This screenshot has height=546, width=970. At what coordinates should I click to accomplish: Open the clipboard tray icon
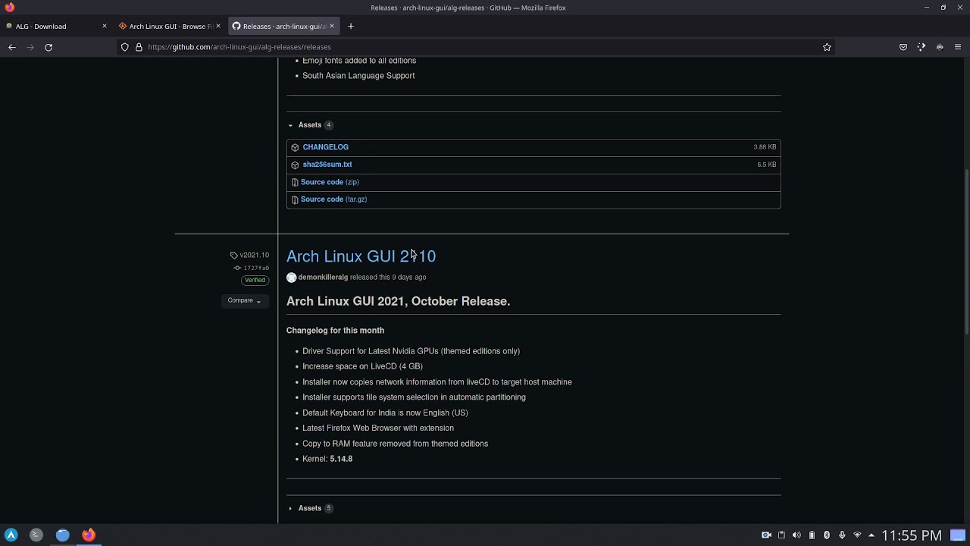(x=781, y=535)
